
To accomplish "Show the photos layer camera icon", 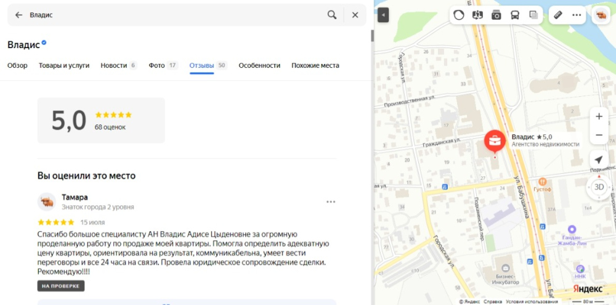I will (496, 15).
